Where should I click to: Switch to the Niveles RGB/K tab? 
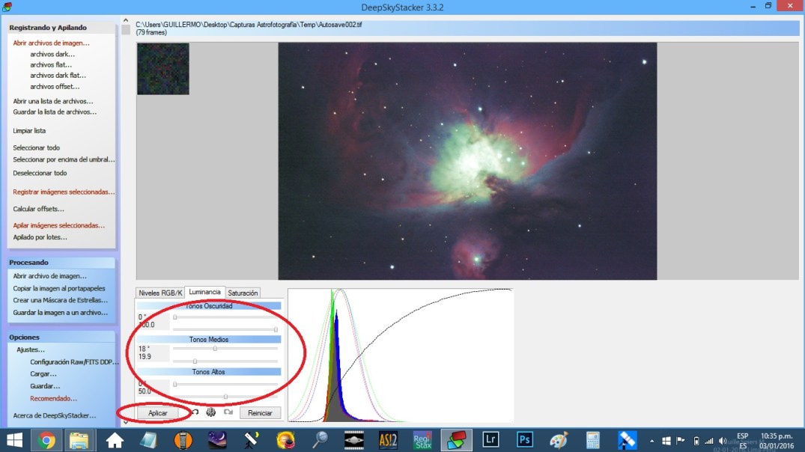tap(160, 293)
